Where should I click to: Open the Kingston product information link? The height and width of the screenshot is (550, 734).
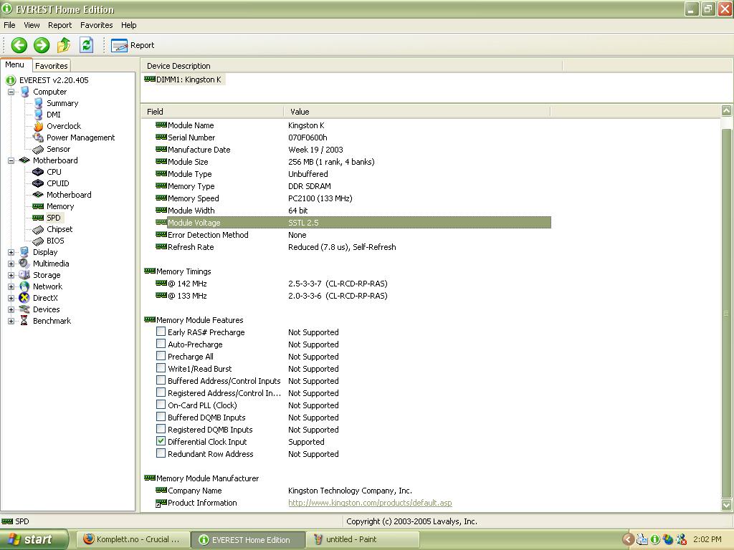(x=370, y=503)
